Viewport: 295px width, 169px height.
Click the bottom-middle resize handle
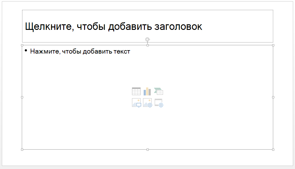(x=147, y=150)
